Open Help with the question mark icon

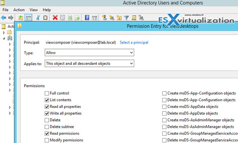pyautogui.click(x=87, y=18)
